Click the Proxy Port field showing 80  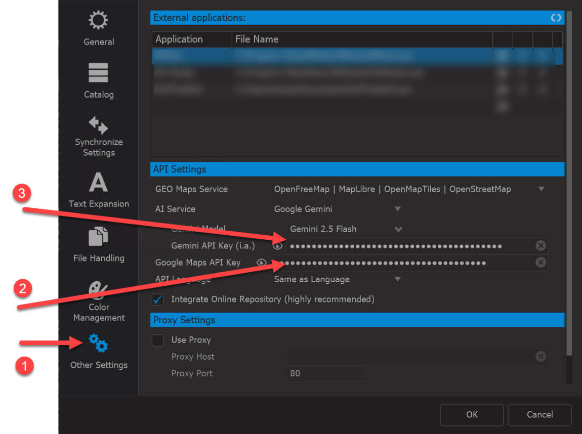pos(325,373)
